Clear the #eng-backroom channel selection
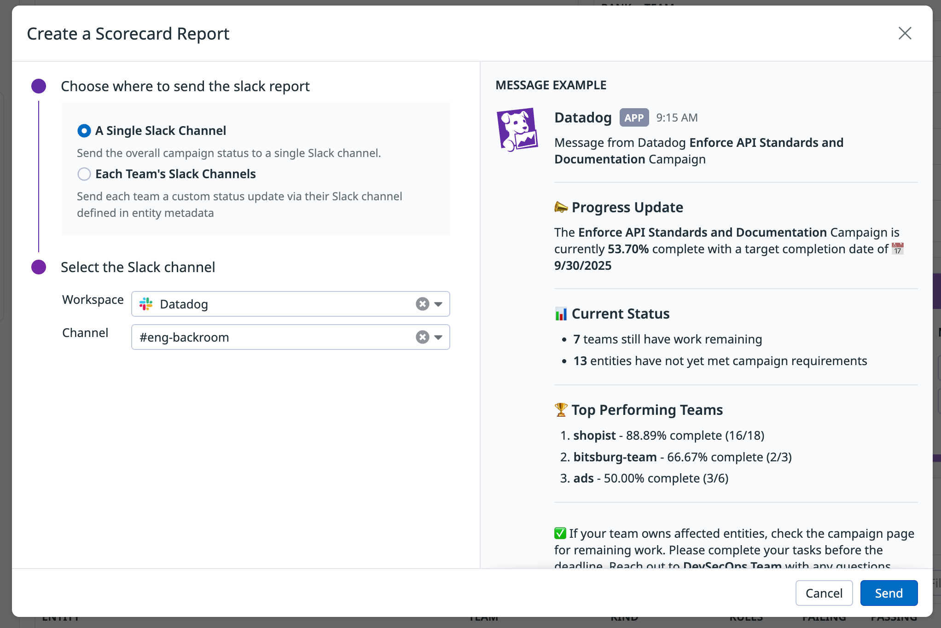941x628 pixels. coord(422,337)
